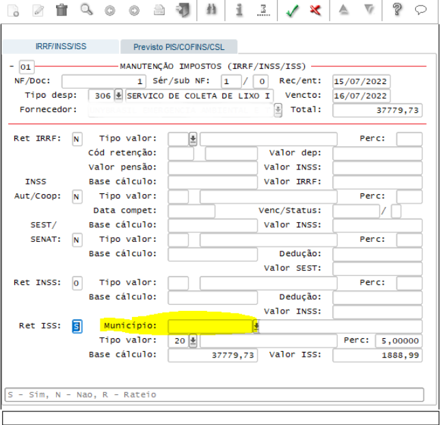
Task: Click the edit pencil icon in toolbar
Action: tap(38, 11)
